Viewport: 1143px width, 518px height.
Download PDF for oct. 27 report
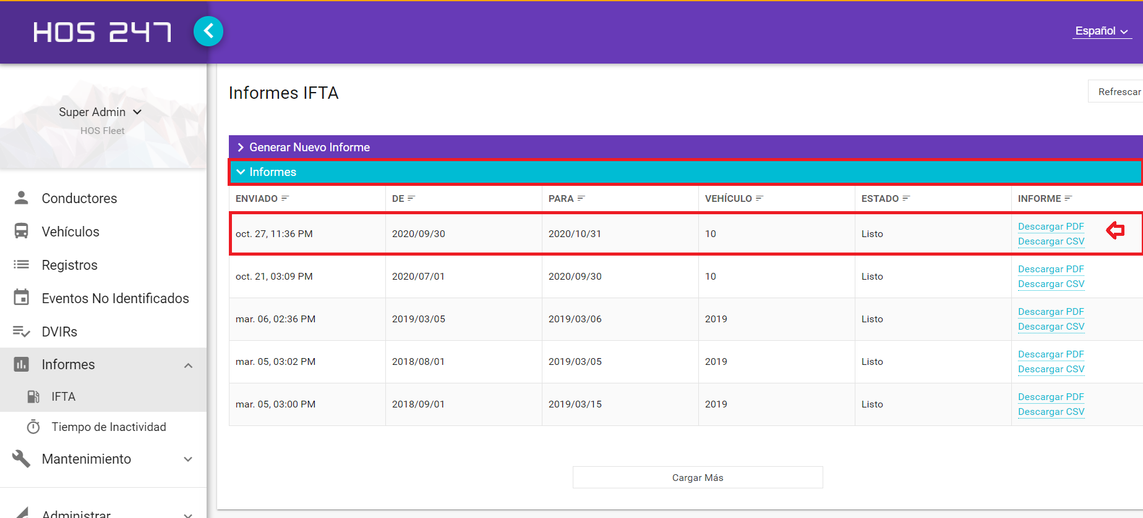(x=1051, y=227)
